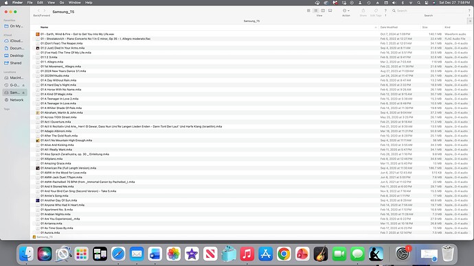Viewport: 474px width, 266px height.
Task: Switch Finder to column view
Action: point(323,10)
